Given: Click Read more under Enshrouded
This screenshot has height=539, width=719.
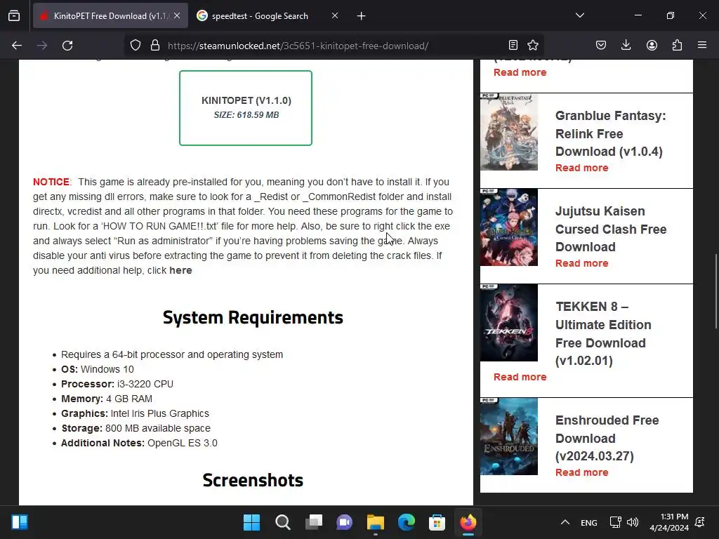Looking at the screenshot, I should [x=581, y=472].
